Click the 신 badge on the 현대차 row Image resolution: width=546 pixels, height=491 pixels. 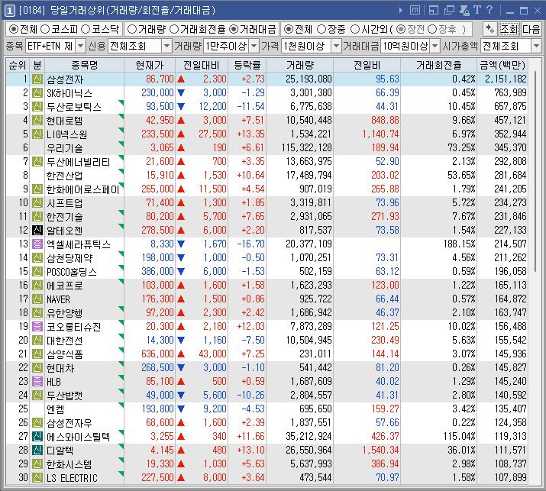tap(37, 367)
